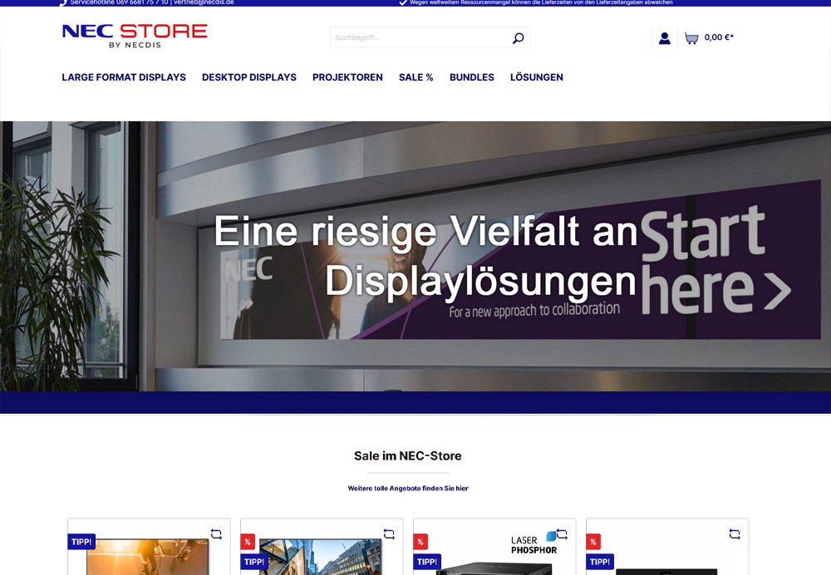The image size is (831, 575).
Task: Open the Large Format Displays menu
Action: pos(124,77)
